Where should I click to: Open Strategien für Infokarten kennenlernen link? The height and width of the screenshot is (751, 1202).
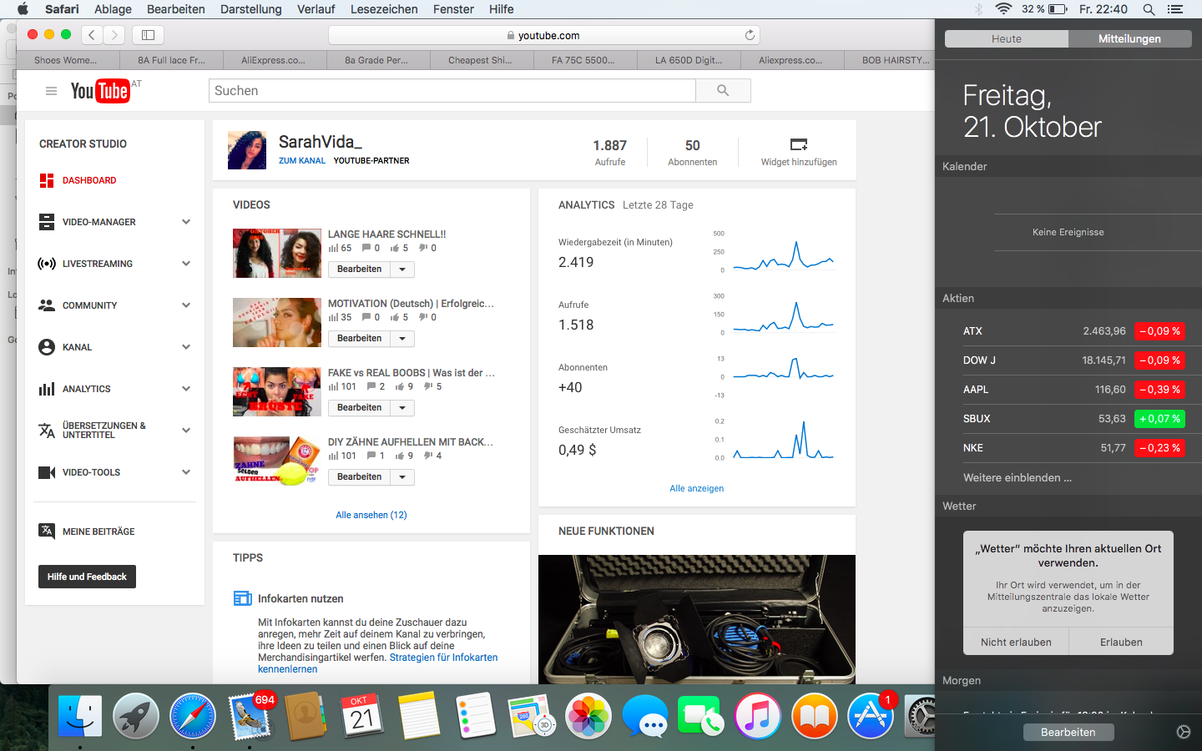pyautogui.click(x=377, y=663)
